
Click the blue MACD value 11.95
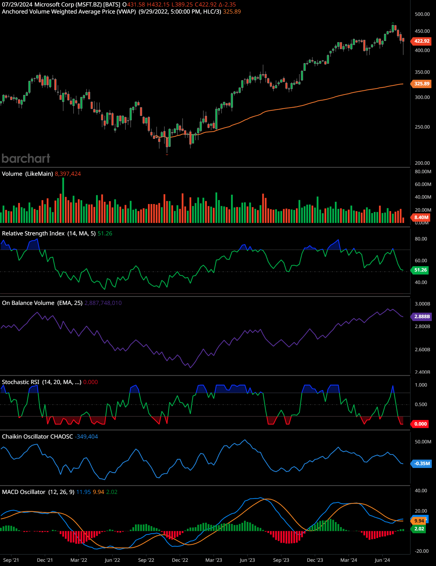point(84,492)
